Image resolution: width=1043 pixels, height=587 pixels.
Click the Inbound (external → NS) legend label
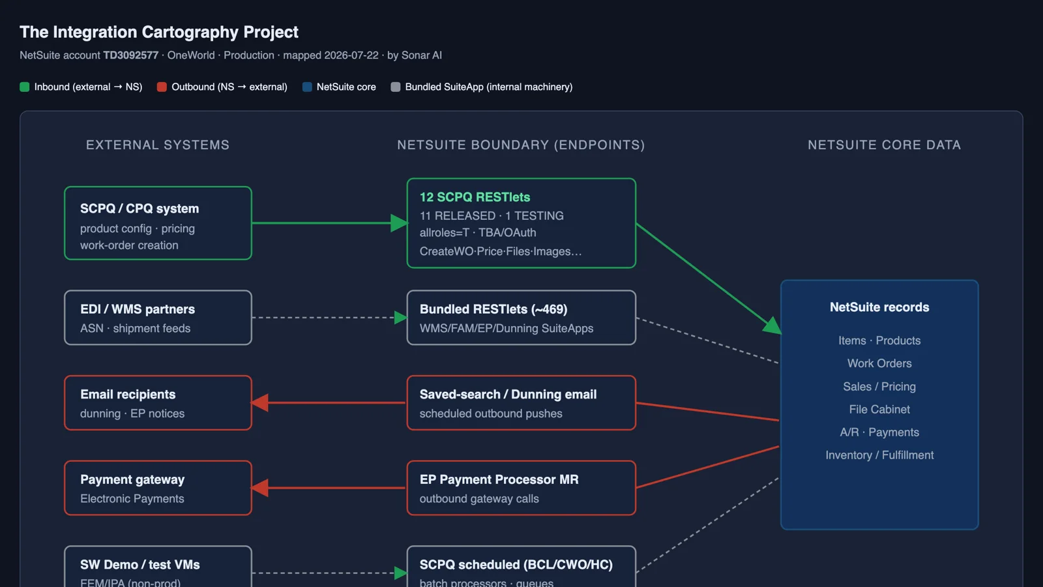[x=88, y=87]
